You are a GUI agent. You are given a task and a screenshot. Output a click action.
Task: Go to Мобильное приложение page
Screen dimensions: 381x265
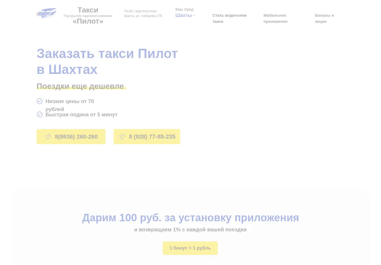click(275, 18)
